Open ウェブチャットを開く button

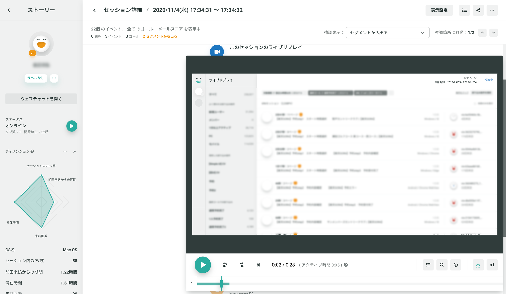[41, 99]
